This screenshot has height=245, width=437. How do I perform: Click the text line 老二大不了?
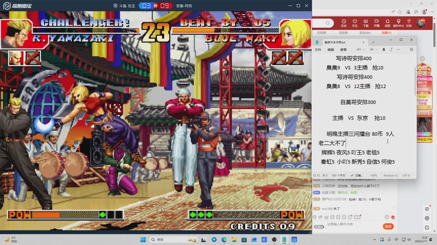point(332,143)
